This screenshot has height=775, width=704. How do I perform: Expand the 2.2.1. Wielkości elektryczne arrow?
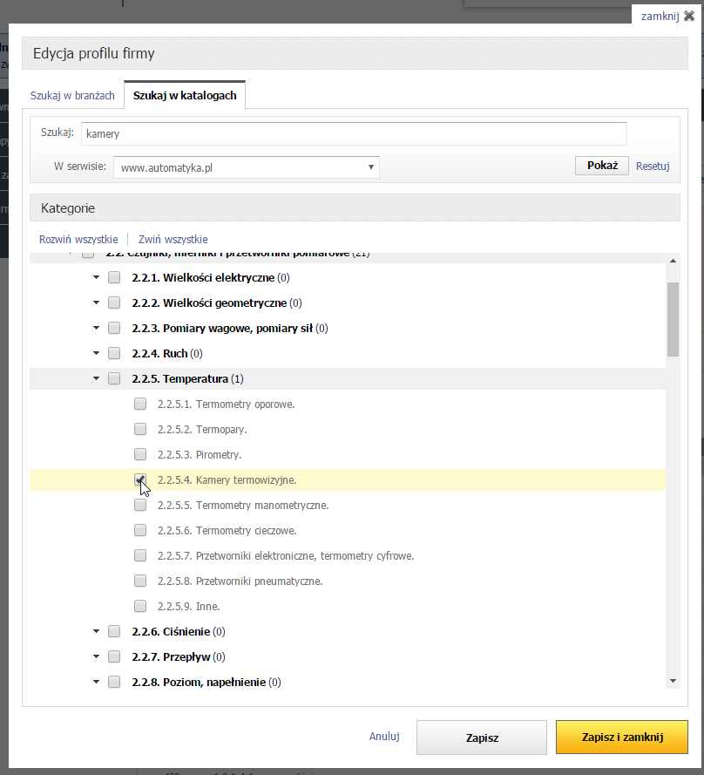[x=96, y=278]
